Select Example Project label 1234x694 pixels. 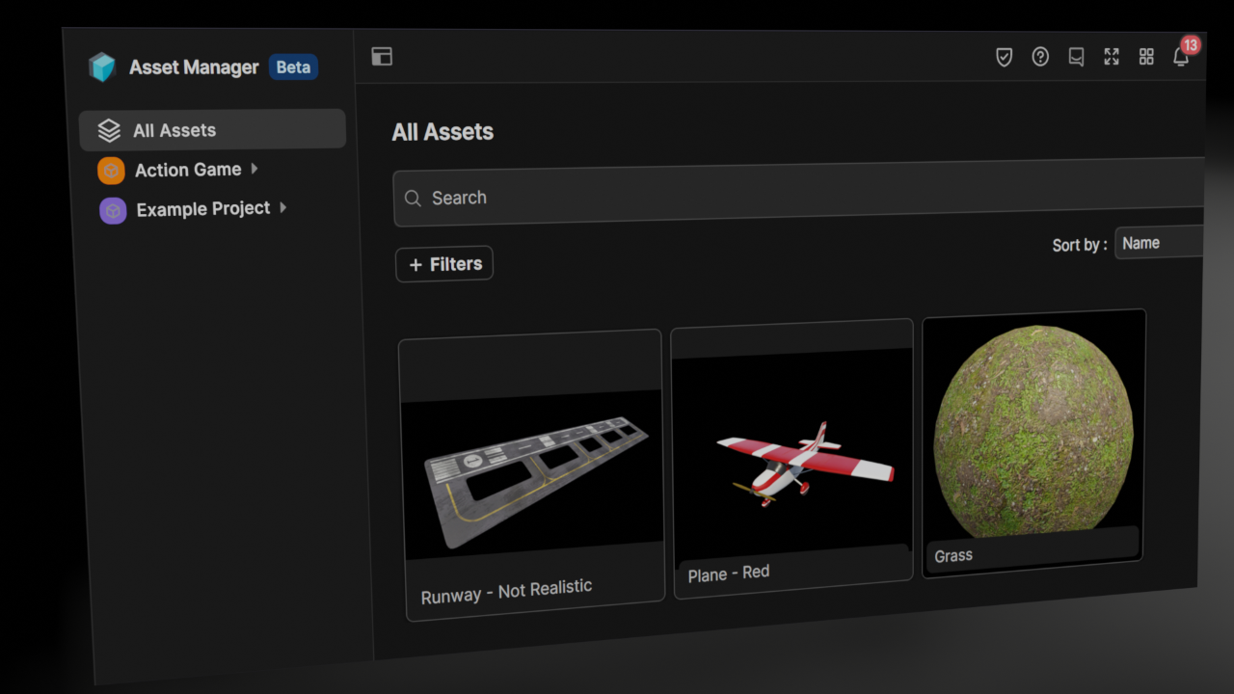[x=203, y=209]
